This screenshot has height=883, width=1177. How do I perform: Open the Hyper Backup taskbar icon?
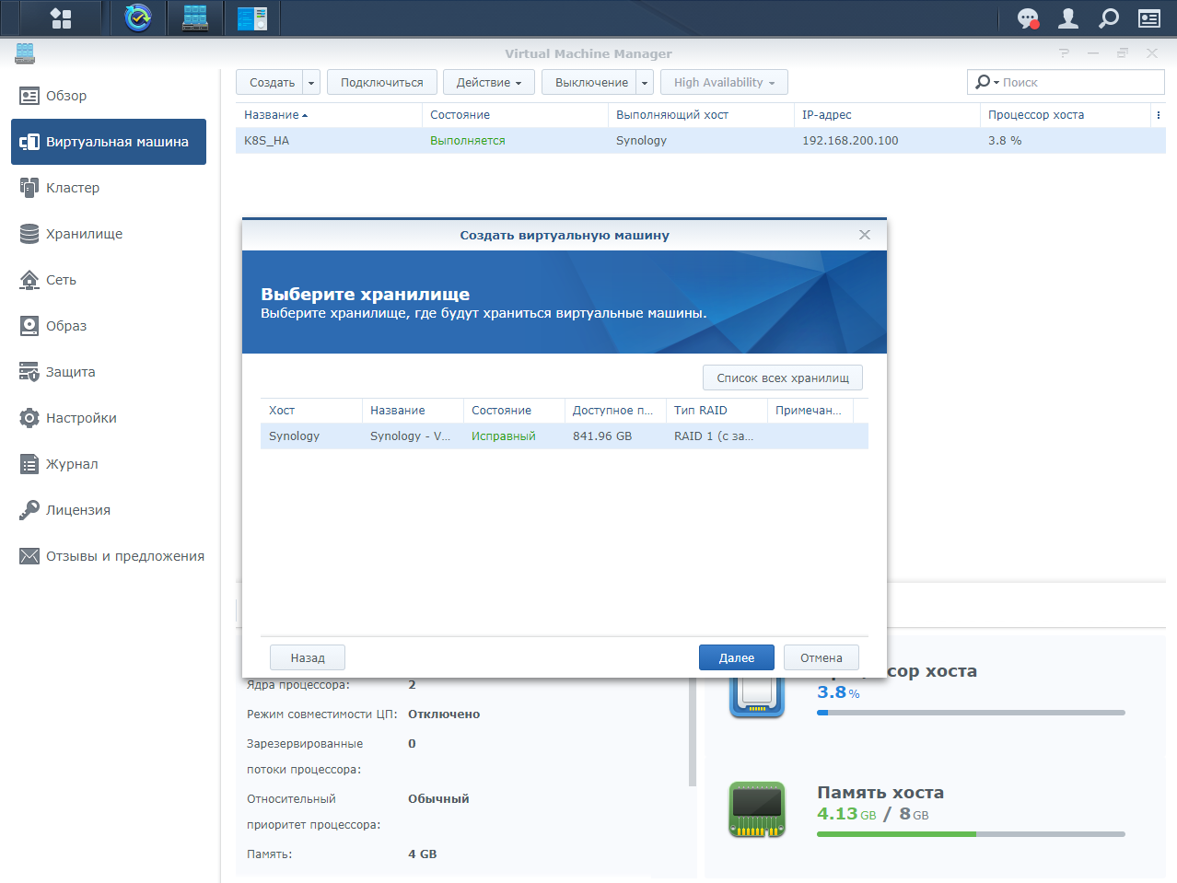(x=138, y=17)
